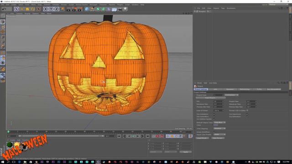Open the Render menu in main menu bar
The height and width of the screenshot is (164, 292).
pos(64,5)
